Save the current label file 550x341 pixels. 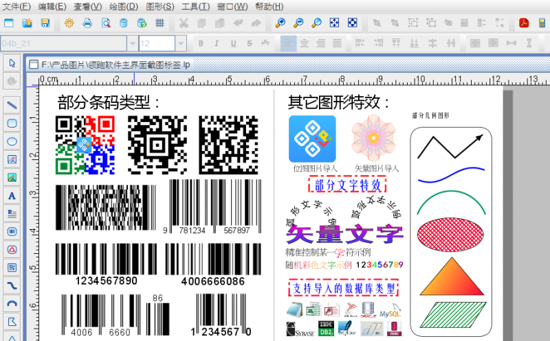point(45,23)
